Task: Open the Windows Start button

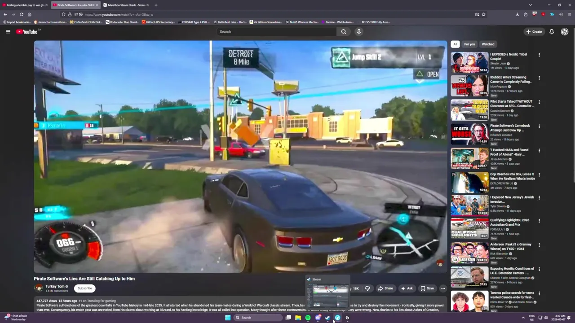Action: tap(228, 318)
